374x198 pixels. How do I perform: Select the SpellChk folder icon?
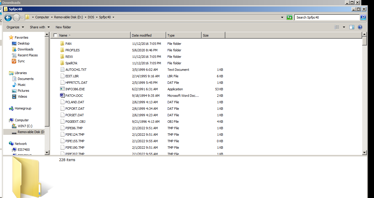pos(62,63)
